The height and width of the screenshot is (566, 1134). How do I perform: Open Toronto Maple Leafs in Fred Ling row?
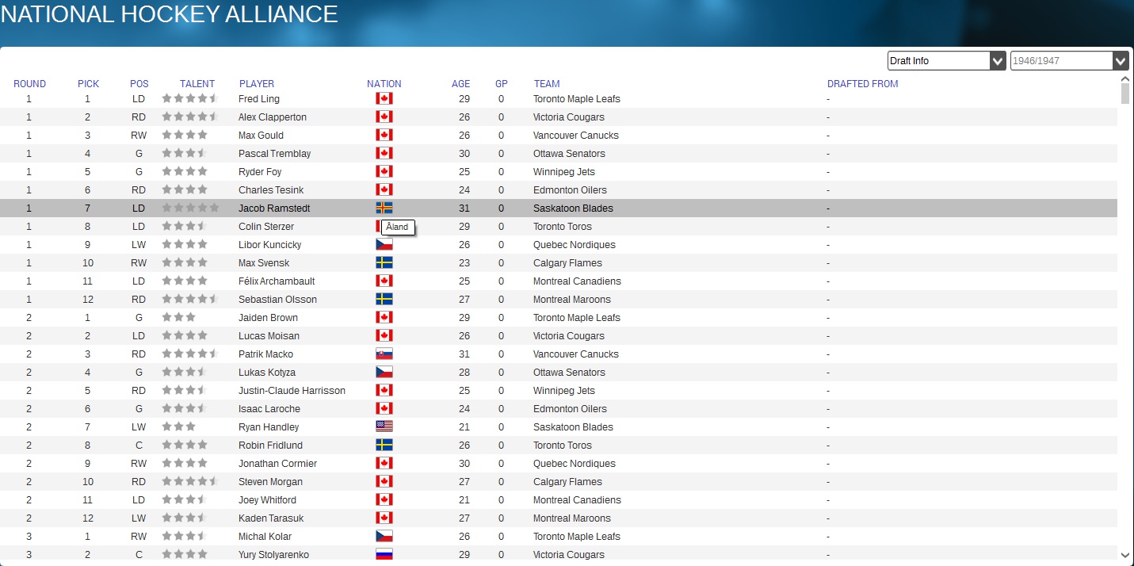point(577,99)
